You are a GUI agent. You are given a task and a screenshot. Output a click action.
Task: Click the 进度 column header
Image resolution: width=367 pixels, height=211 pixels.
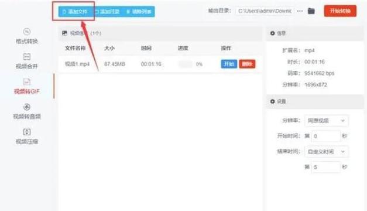point(183,48)
